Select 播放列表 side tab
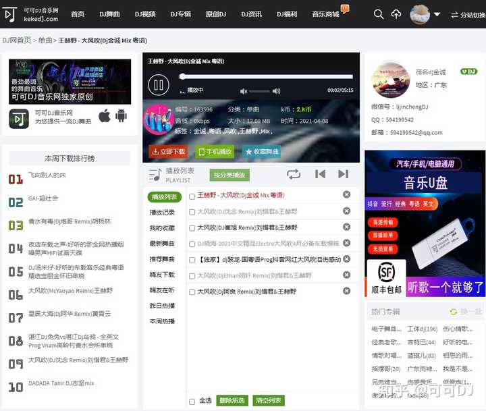486x411 pixels. pos(164,197)
